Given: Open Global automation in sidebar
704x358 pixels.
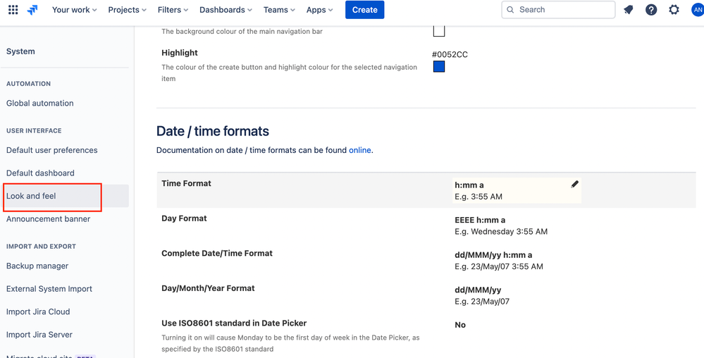Looking at the screenshot, I should point(40,103).
